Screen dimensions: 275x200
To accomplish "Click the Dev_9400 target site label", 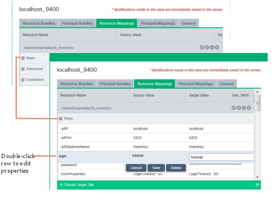I will point(240,95).
